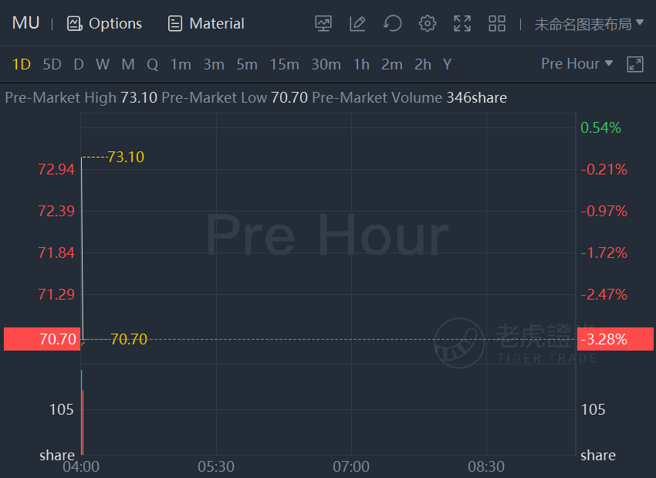Click the MU ticker symbol
This screenshot has width=656, height=478.
point(25,23)
